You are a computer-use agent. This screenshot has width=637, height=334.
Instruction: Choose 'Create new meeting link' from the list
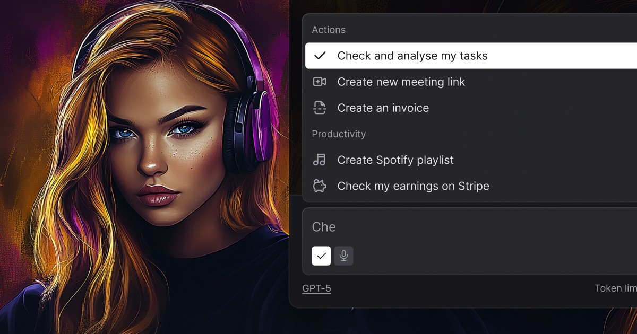(401, 82)
